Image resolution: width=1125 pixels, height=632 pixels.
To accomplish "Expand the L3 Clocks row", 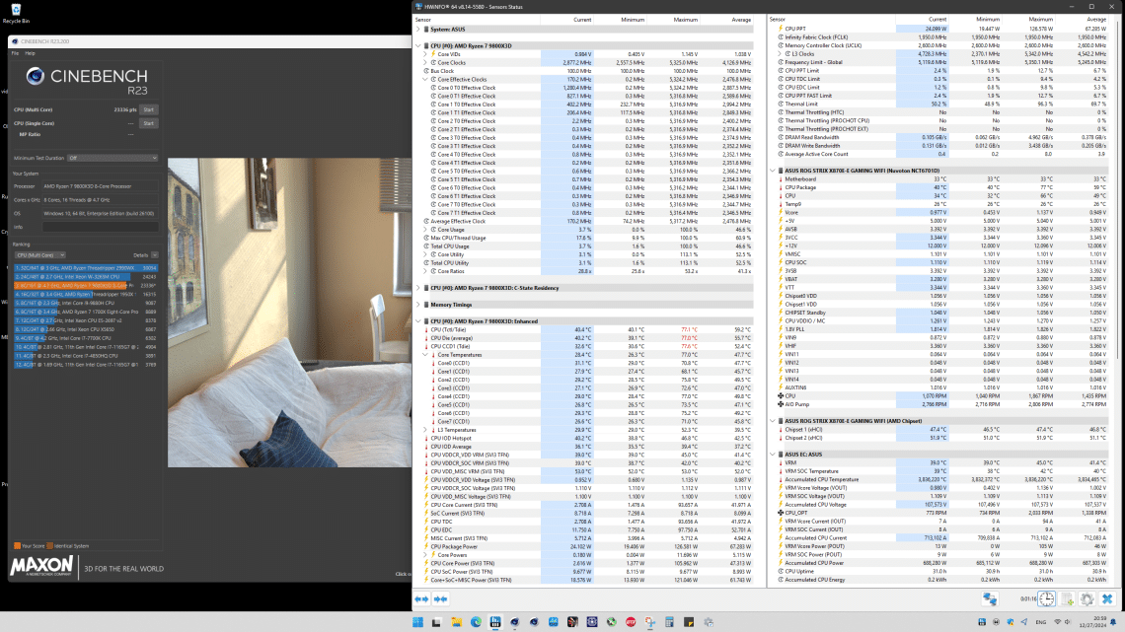I will pyautogui.click(x=780, y=54).
